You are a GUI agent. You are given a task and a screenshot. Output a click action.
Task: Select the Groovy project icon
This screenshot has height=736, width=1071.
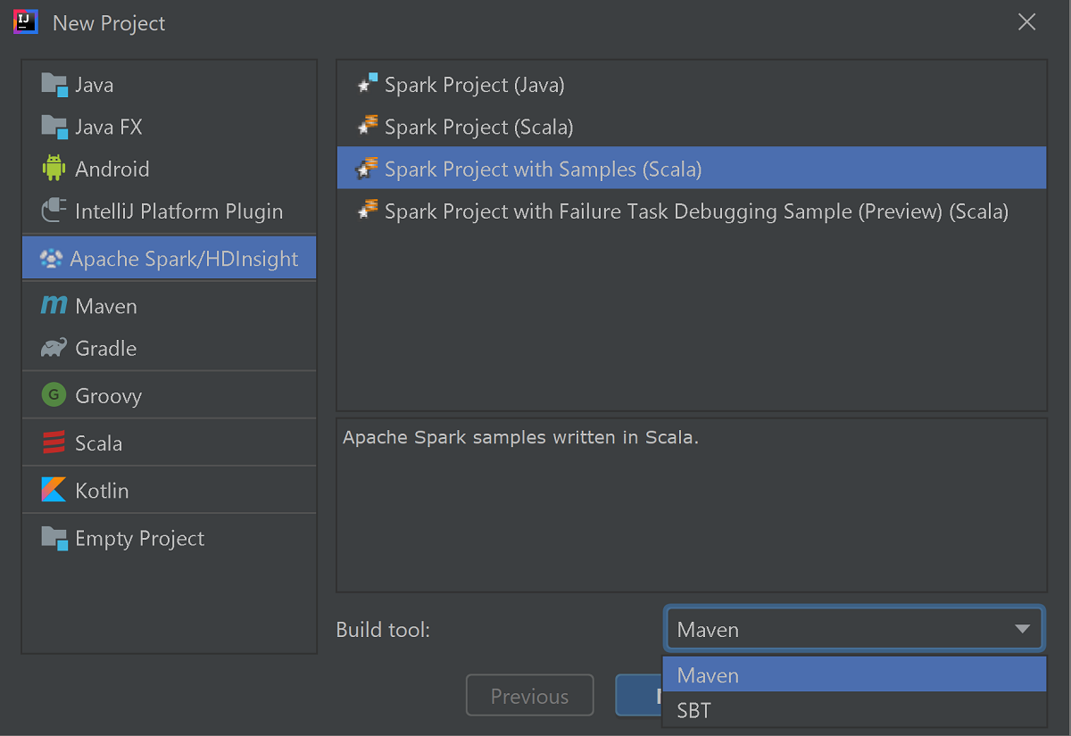54,395
